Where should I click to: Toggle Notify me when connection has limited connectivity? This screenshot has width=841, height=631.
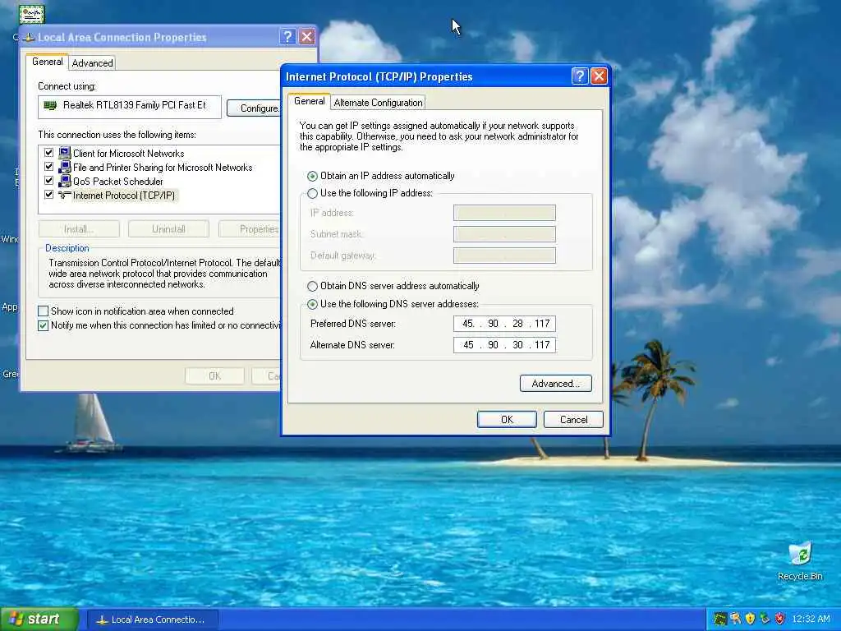pyautogui.click(x=44, y=325)
